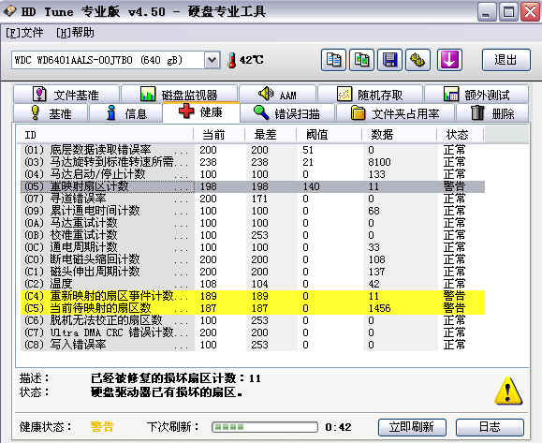This screenshot has height=443, width=542.
Task: Click the thermometer temperature icon
Action: (232, 60)
